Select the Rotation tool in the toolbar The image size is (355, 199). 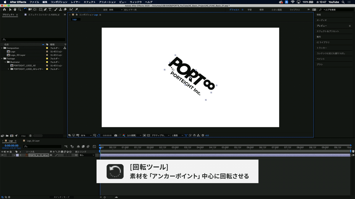pos(25,10)
